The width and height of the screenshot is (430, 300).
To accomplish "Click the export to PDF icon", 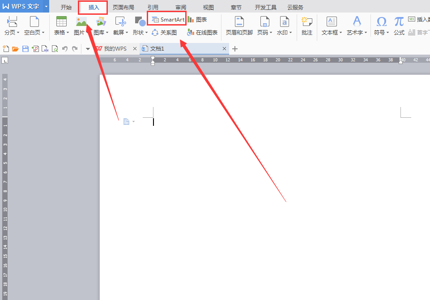I will point(35,49).
